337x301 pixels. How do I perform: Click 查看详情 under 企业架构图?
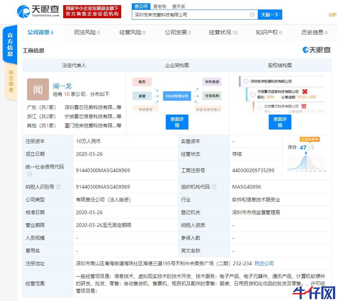click(x=177, y=122)
